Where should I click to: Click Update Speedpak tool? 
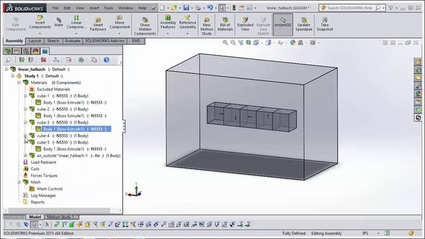click(x=304, y=24)
